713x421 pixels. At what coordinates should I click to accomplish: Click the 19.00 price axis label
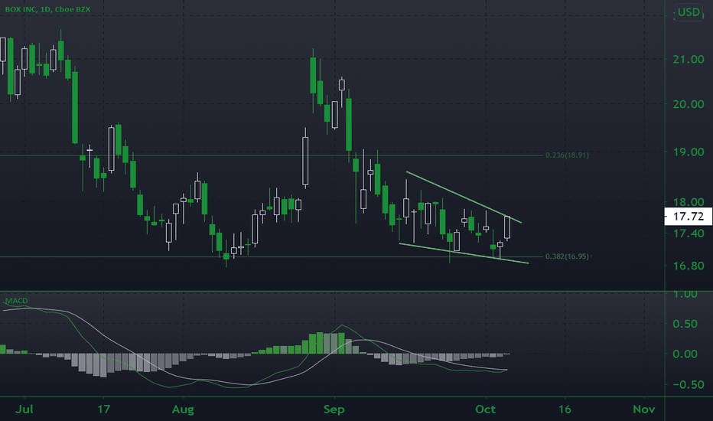coord(689,152)
